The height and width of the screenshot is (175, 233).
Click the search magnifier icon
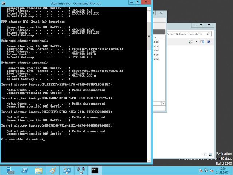(x=209, y=34)
